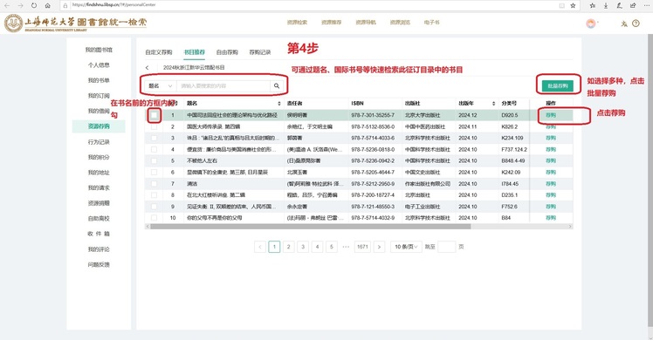Tick the checkbox of 不被他人左右

[155, 160]
